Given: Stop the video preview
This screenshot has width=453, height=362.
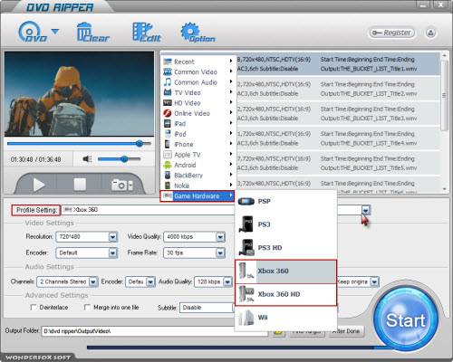Looking at the screenshot, I should [x=80, y=185].
